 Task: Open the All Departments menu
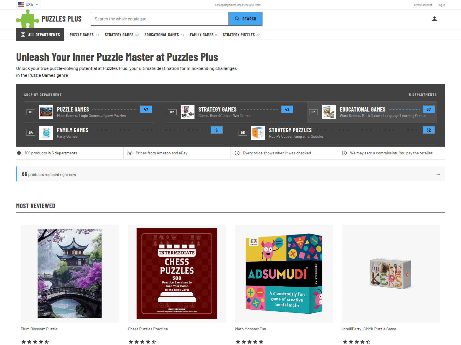40,34
